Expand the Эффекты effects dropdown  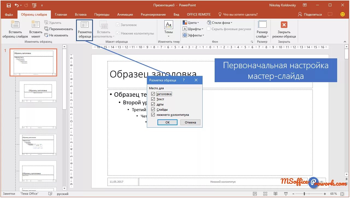[194, 35]
